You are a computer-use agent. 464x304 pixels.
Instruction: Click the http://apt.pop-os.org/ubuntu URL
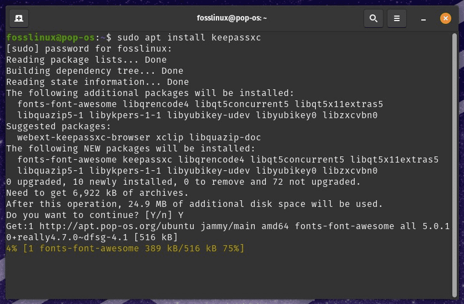click(117, 226)
